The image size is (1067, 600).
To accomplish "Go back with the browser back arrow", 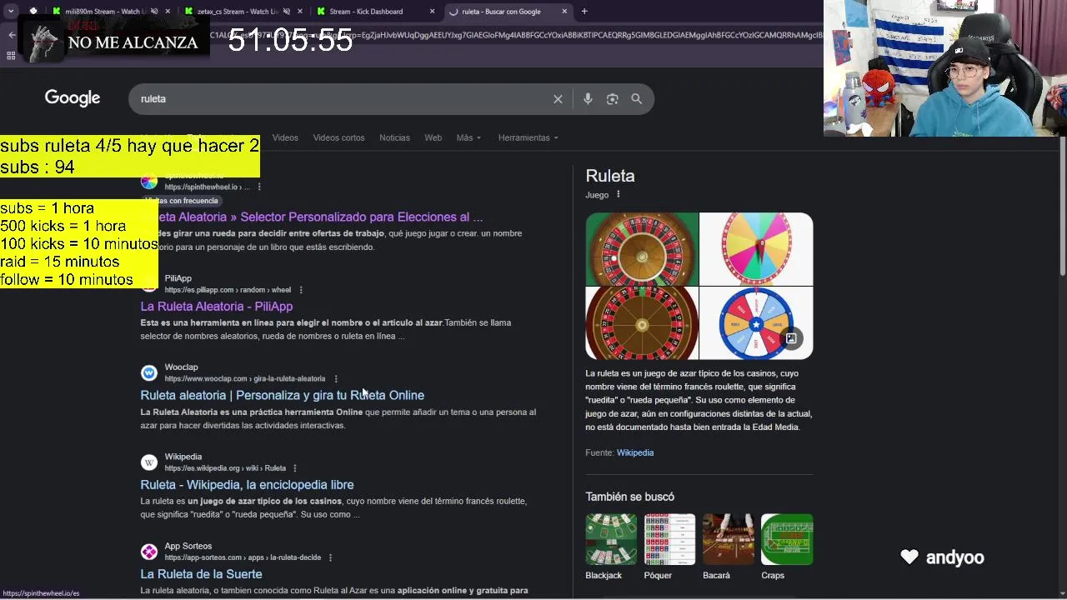I will pyautogui.click(x=11, y=35).
